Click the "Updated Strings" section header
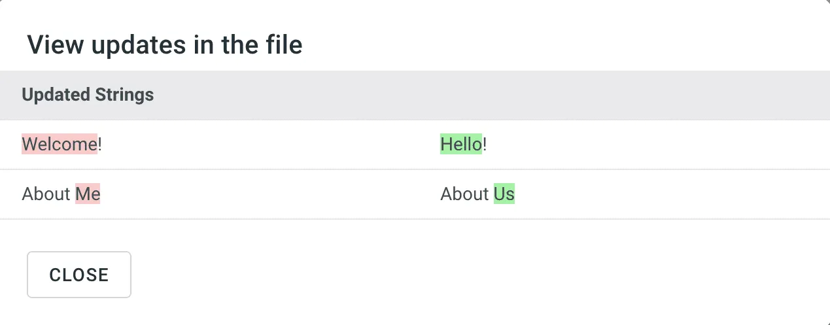 (88, 95)
